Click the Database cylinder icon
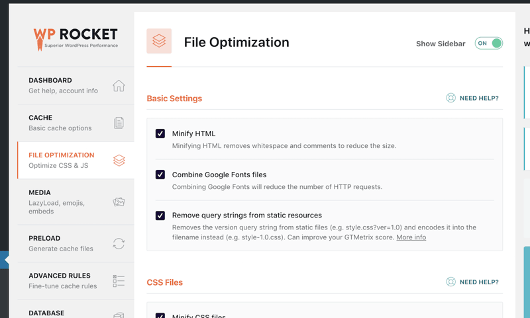 [x=119, y=315]
